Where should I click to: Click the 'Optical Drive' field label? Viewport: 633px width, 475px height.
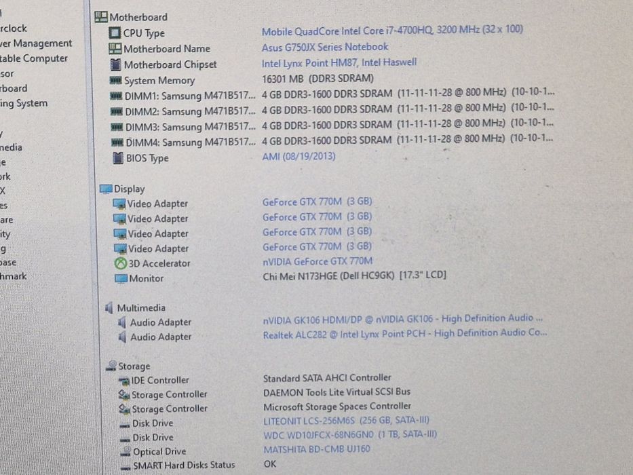[x=159, y=451]
